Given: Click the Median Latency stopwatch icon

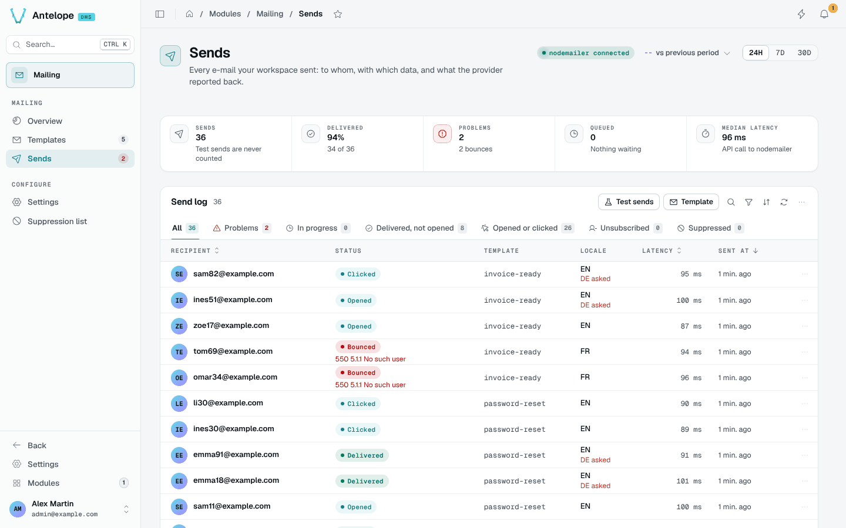Looking at the screenshot, I should [706, 134].
